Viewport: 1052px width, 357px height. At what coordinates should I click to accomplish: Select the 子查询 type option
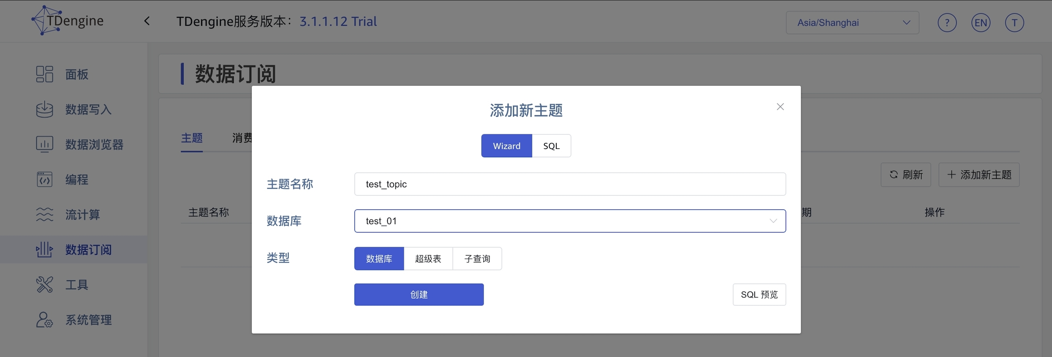[477, 259]
